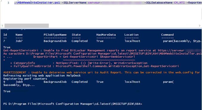Click the CM_NTI database value in script
The height and width of the screenshot is (110, 202).
[x=179, y=3]
